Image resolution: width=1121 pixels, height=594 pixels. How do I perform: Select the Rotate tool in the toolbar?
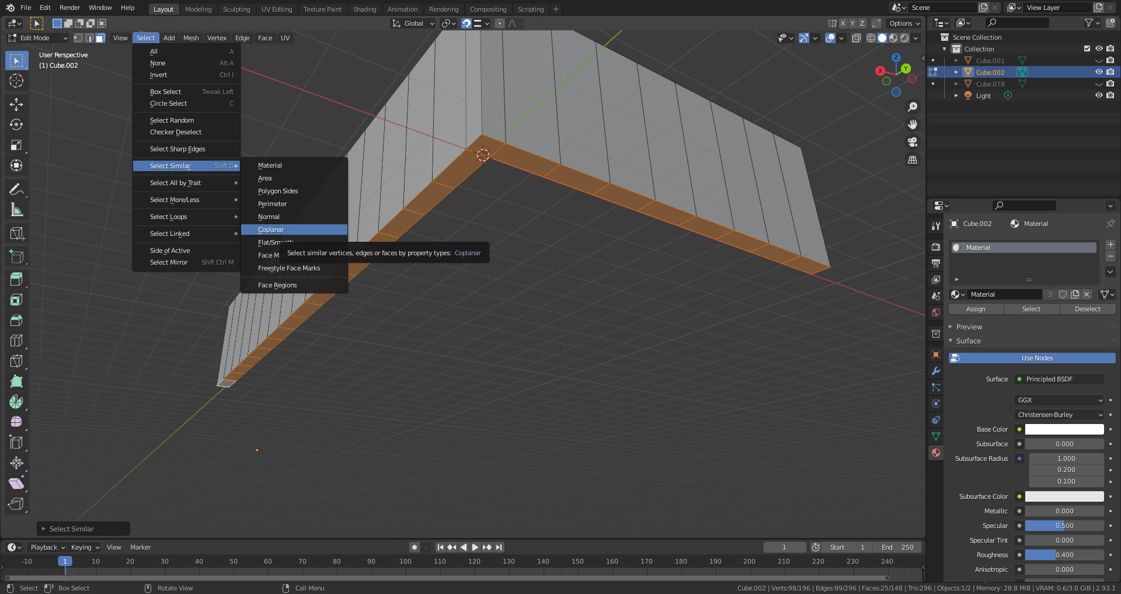point(16,125)
